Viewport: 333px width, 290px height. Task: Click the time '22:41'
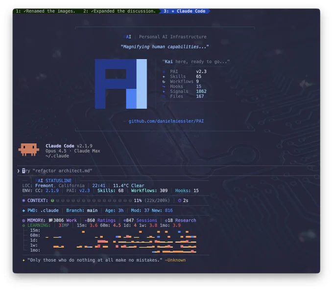pos(99,186)
